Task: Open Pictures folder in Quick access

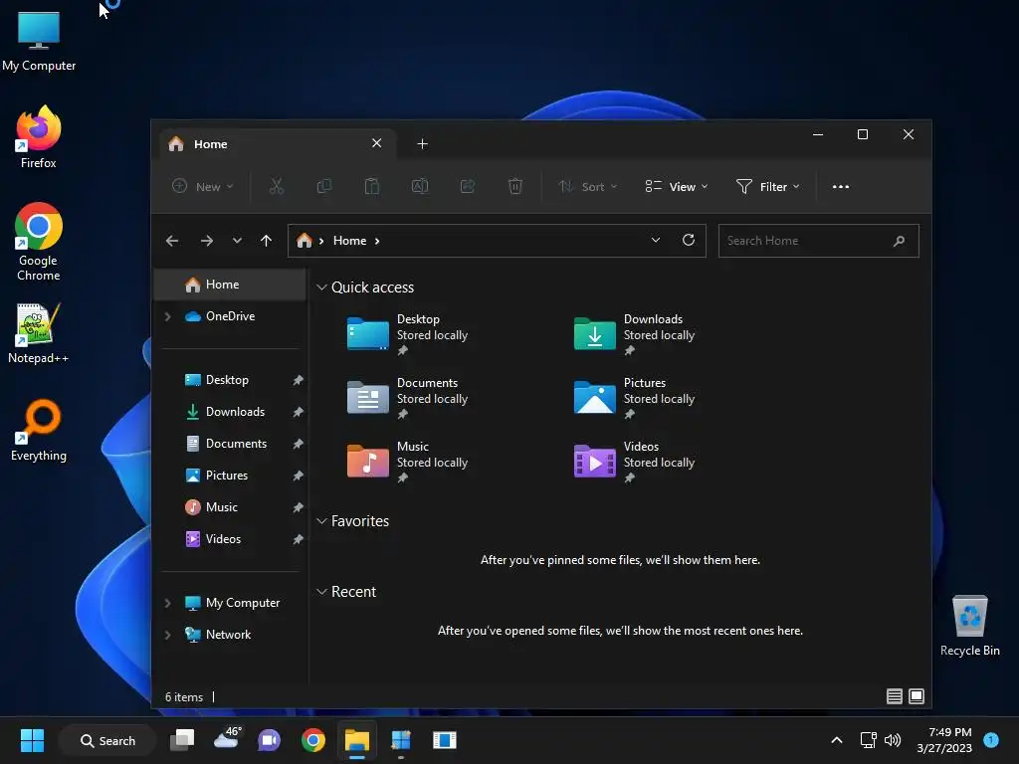Action: pos(634,398)
